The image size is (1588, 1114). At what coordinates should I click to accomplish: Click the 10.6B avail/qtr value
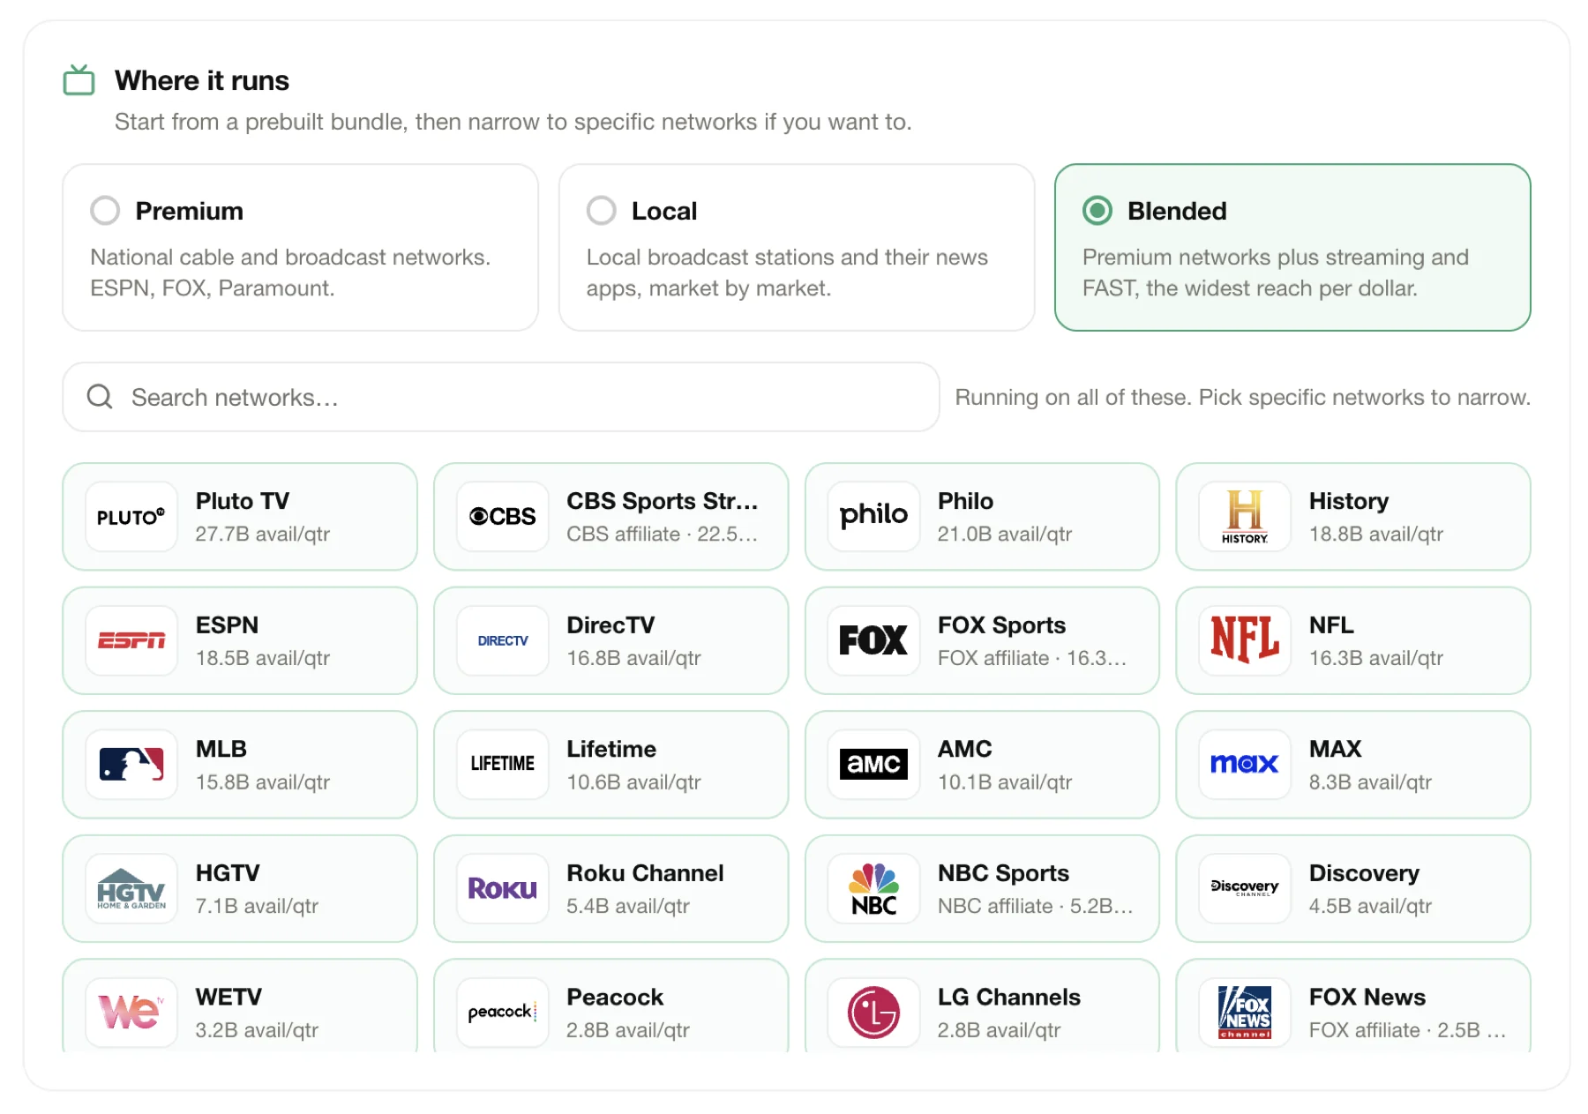click(634, 782)
